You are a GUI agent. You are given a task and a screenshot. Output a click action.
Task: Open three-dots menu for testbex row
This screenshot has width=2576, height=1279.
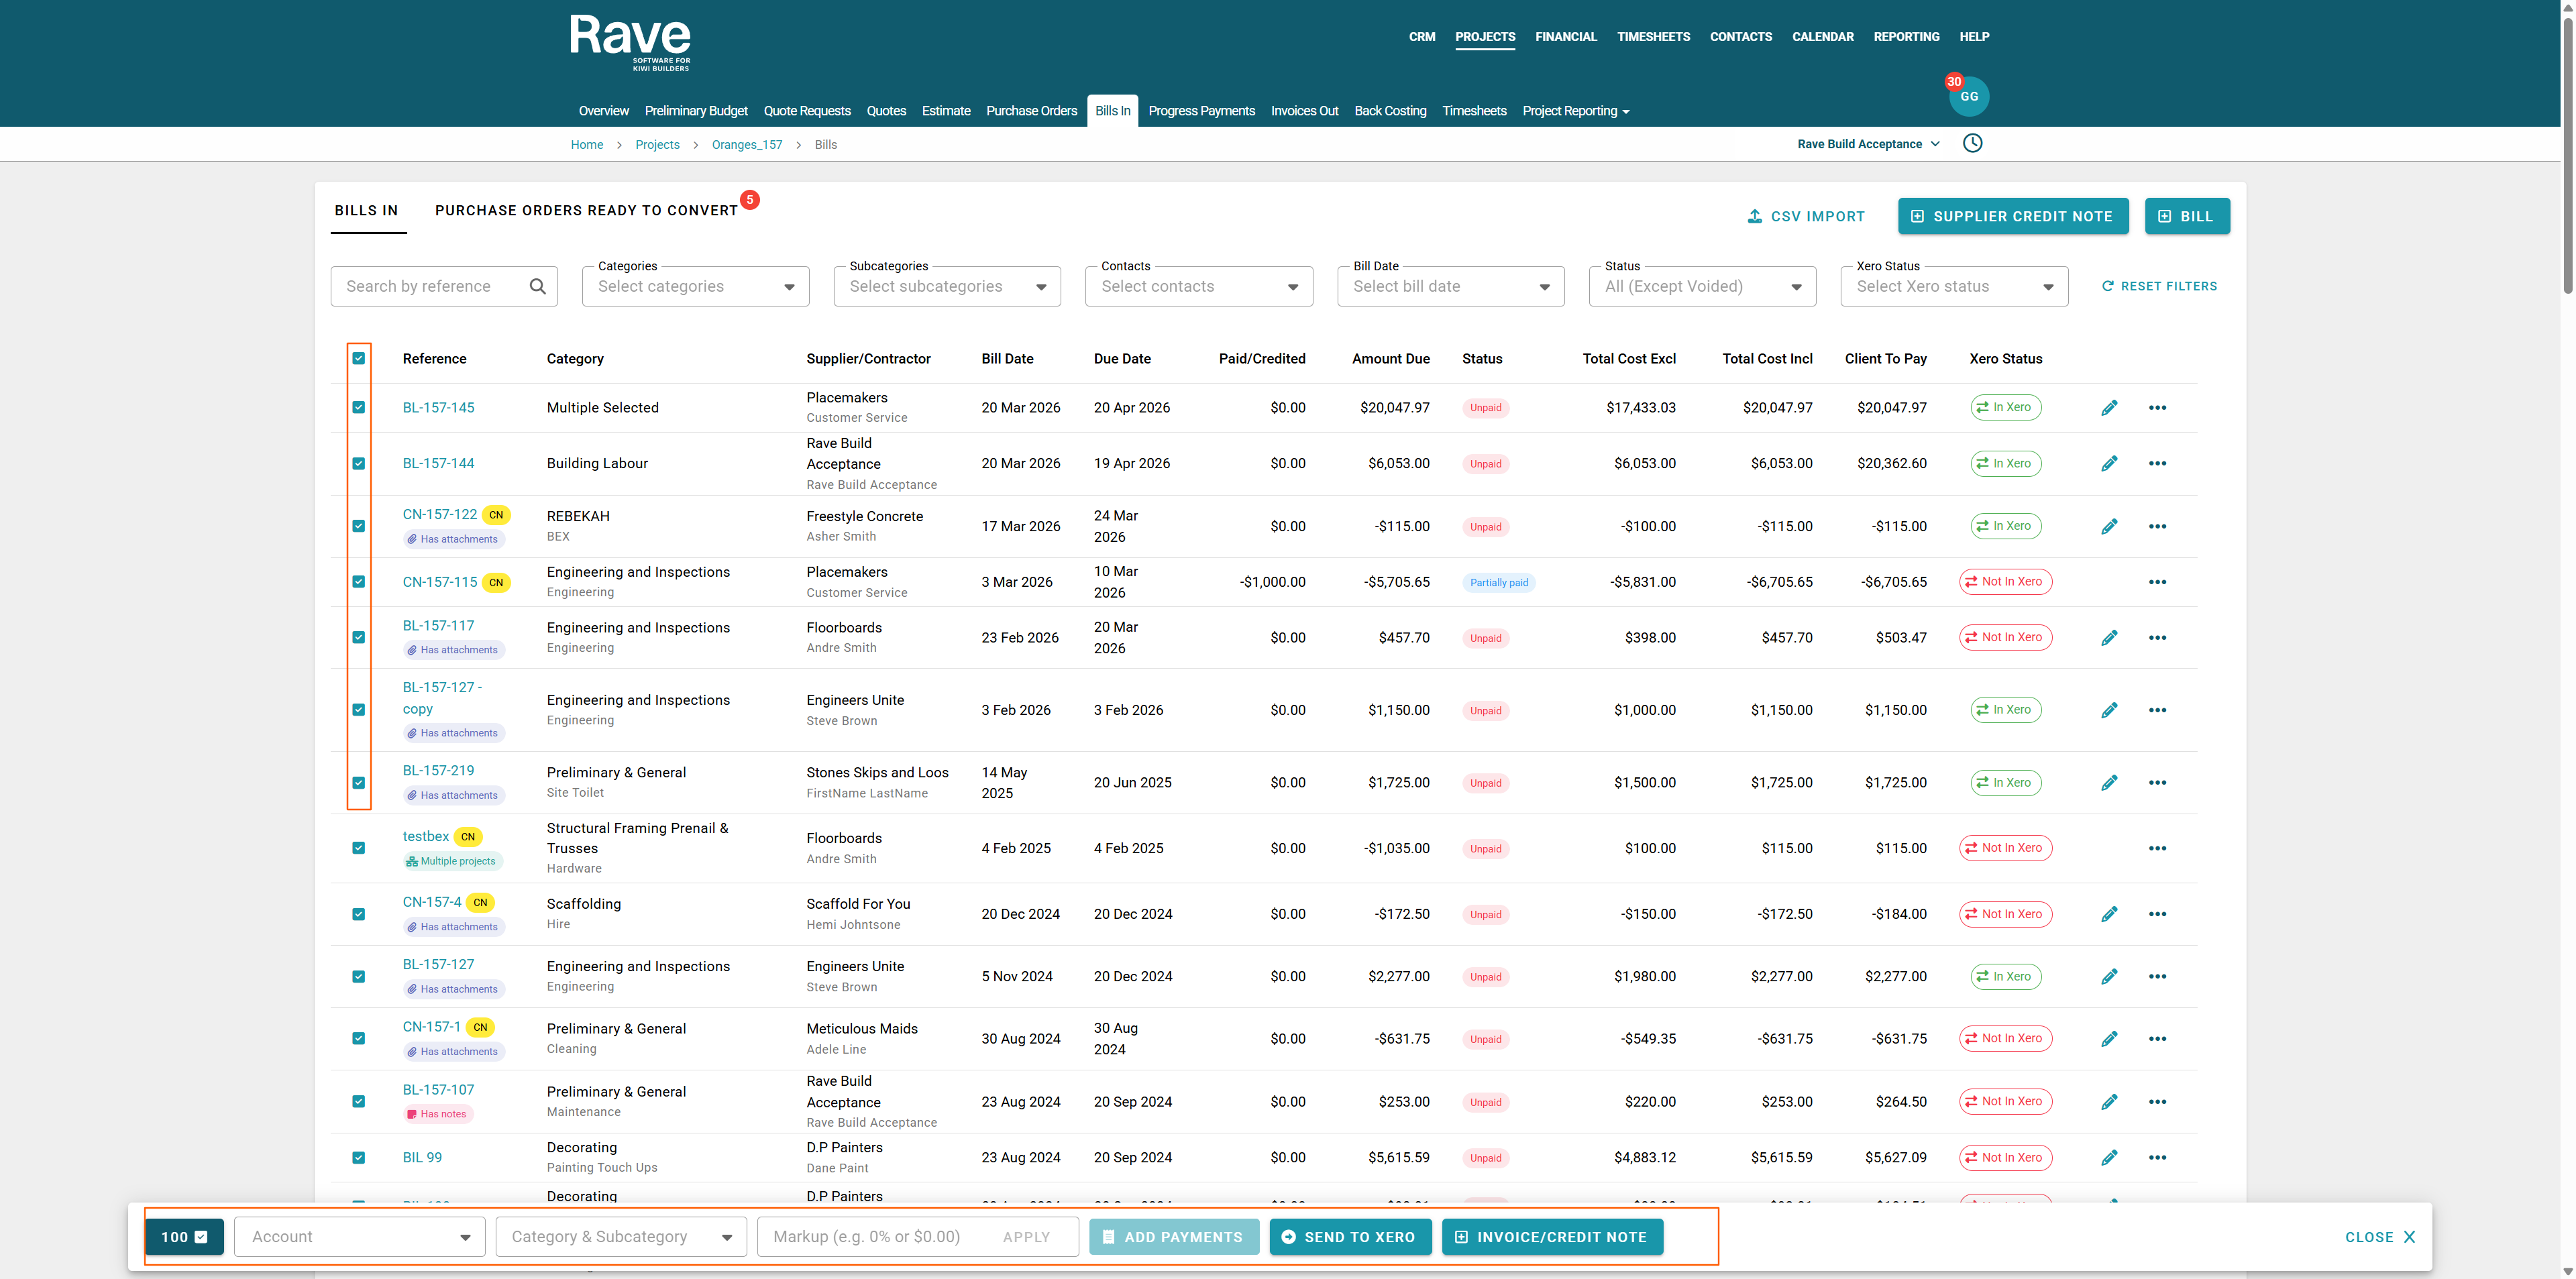click(2157, 848)
